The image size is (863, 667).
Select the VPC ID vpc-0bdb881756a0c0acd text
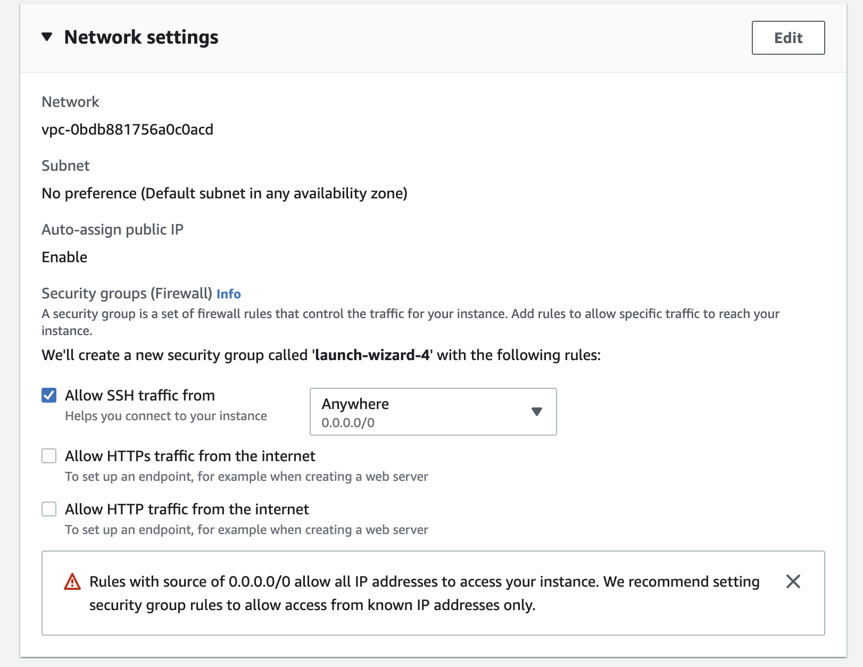click(x=127, y=129)
